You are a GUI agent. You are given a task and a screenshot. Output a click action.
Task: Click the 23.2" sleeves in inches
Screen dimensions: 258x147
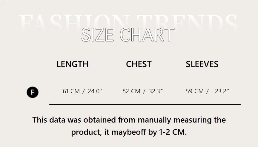(222, 91)
